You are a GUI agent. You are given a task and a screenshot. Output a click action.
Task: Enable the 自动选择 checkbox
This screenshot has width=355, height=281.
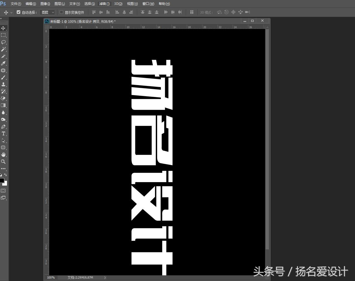point(18,12)
